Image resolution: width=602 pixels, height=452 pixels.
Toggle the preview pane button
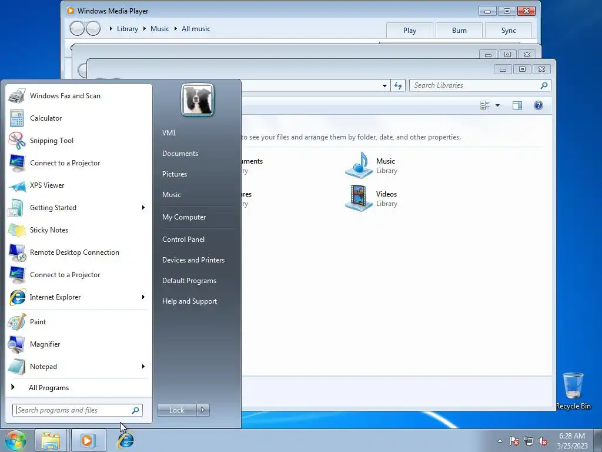(517, 105)
